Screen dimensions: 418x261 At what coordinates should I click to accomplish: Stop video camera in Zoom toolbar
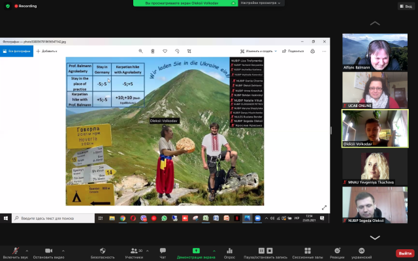coord(48,251)
